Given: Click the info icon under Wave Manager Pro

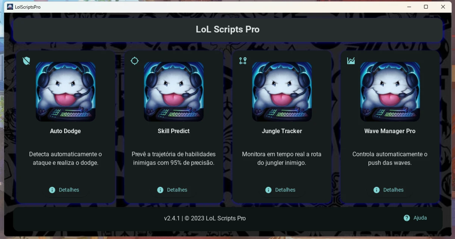Looking at the screenshot, I should coord(377,190).
